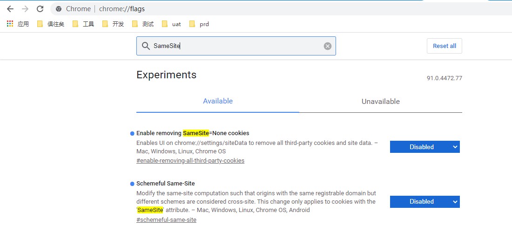The height and width of the screenshot is (240, 512).
Task: Expand the Enable removing SameSite=None cookies dropdown
Action: (x=424, y=147)
